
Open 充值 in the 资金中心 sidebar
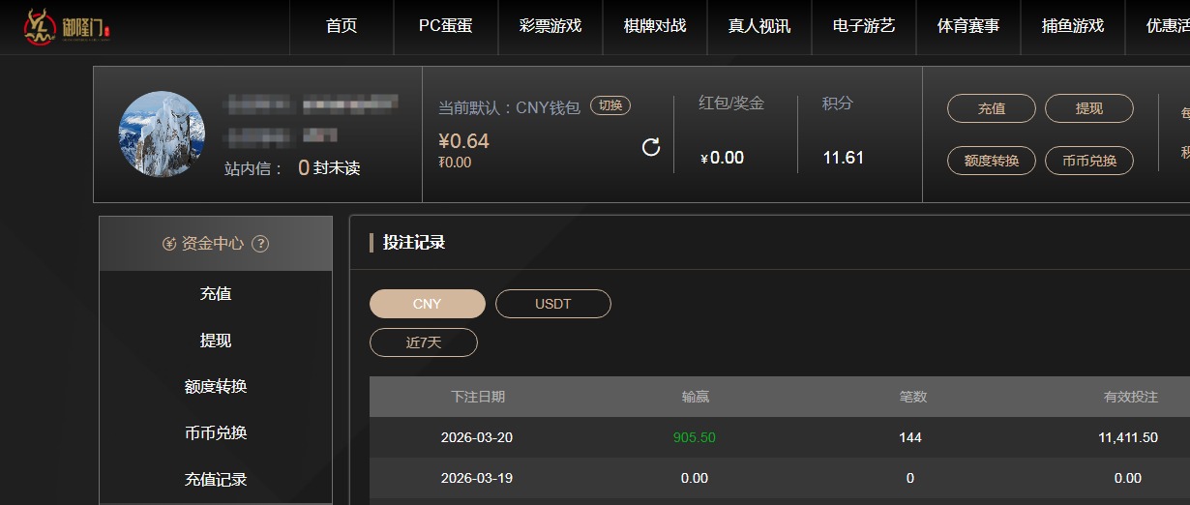(216, 294)
